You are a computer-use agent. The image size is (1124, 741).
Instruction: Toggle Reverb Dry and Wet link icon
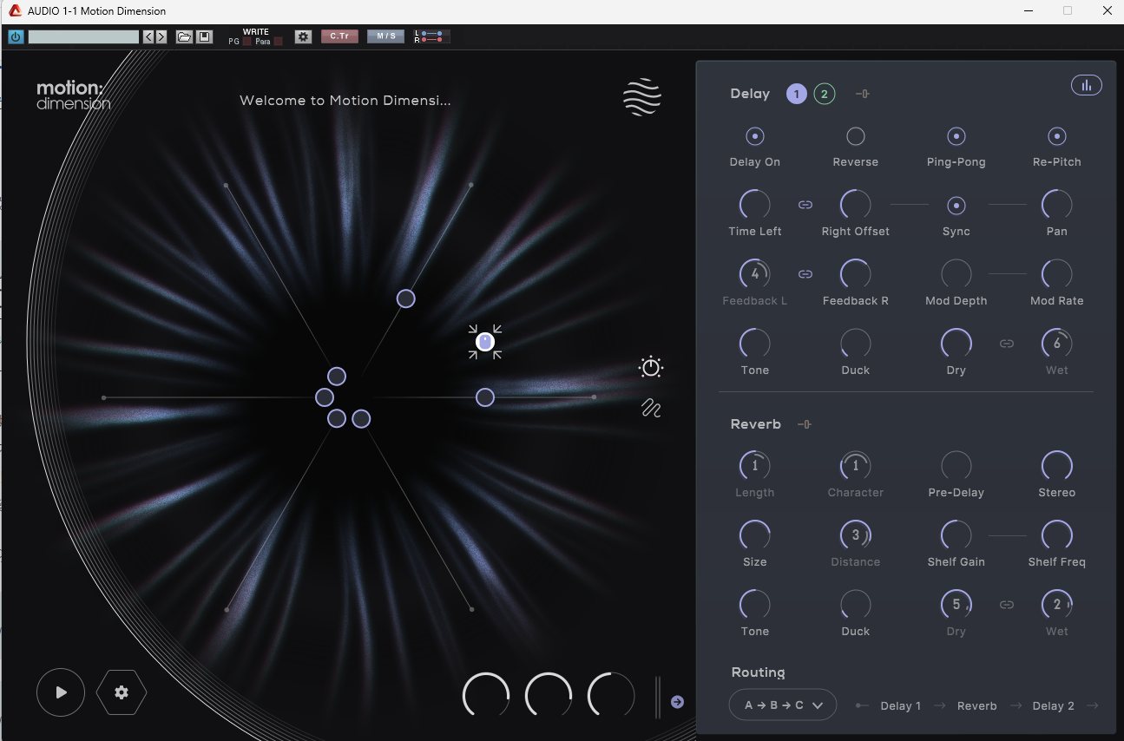[x=1007, y=605]
